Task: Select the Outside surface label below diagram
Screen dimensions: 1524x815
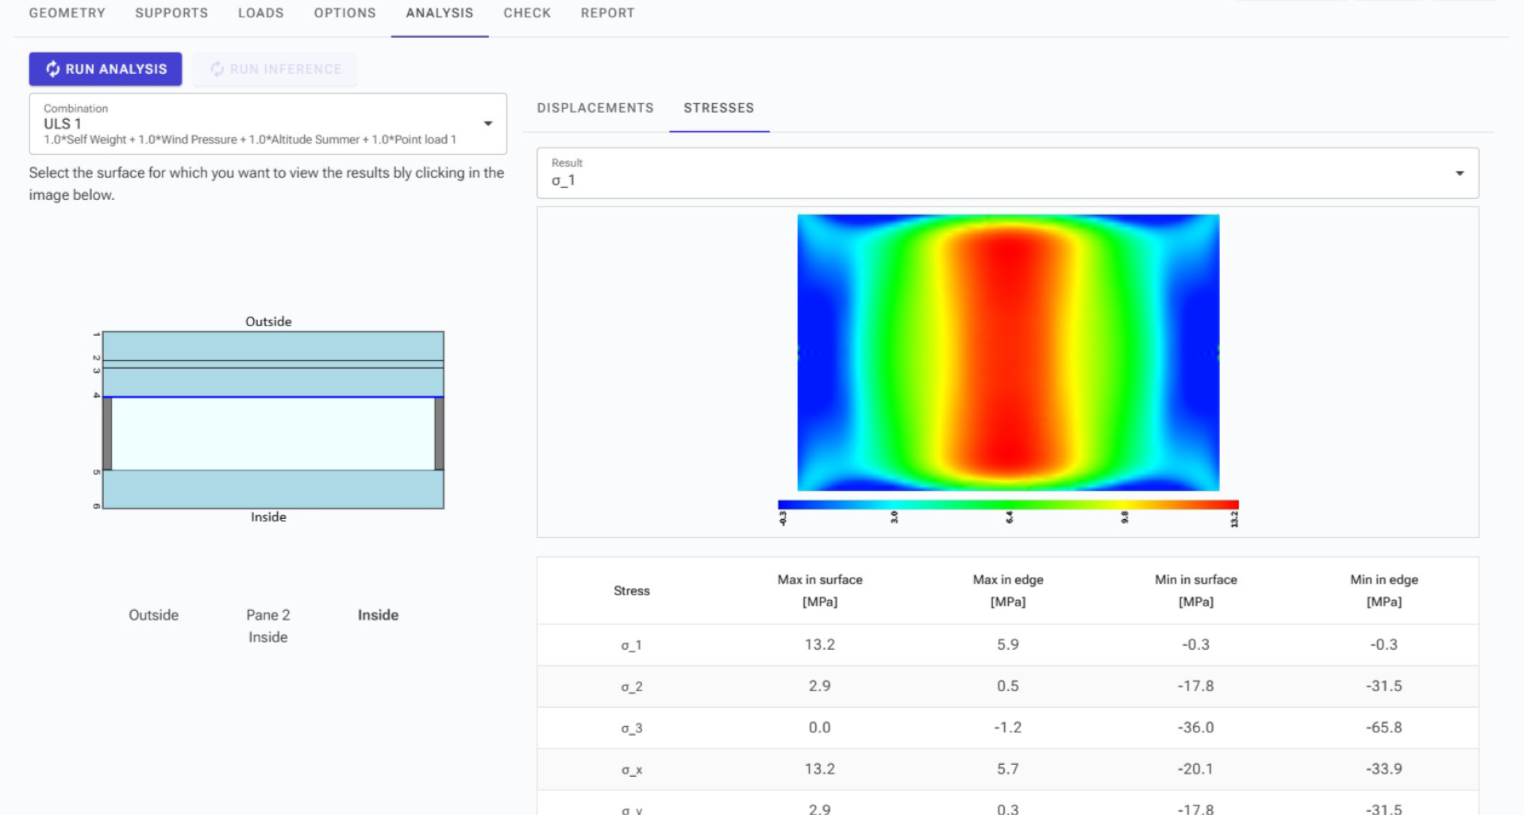Action: pyautogui.click(x=153, y=615)
